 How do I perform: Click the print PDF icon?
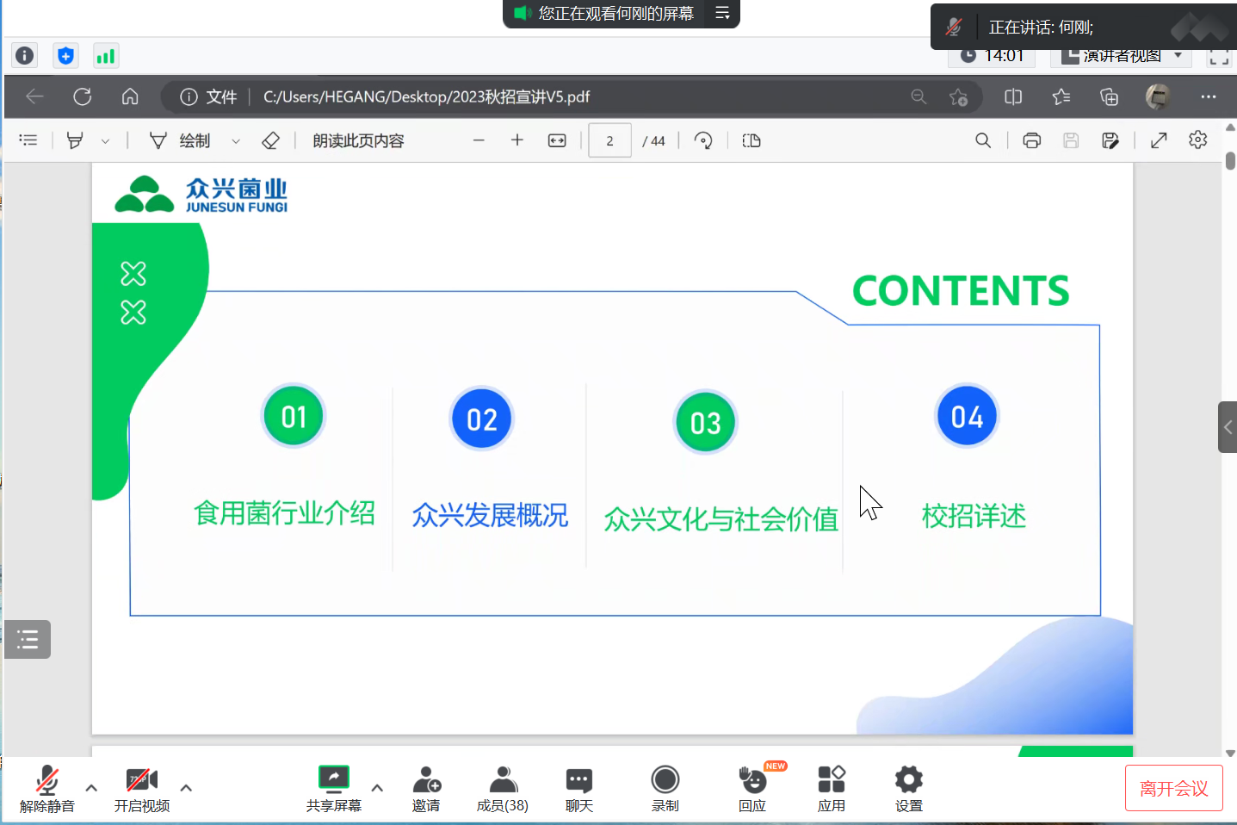1031,140
